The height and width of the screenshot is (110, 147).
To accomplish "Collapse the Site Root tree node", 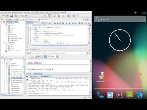I will (x=4, y=24).
